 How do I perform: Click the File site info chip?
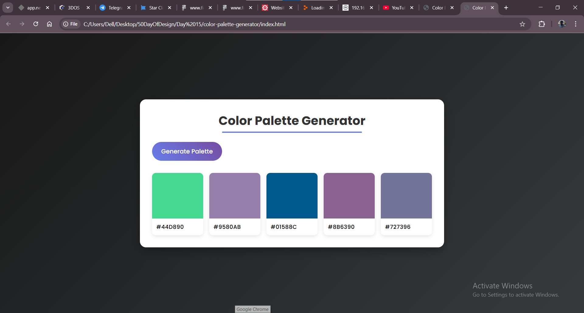[x=70, y=24]
